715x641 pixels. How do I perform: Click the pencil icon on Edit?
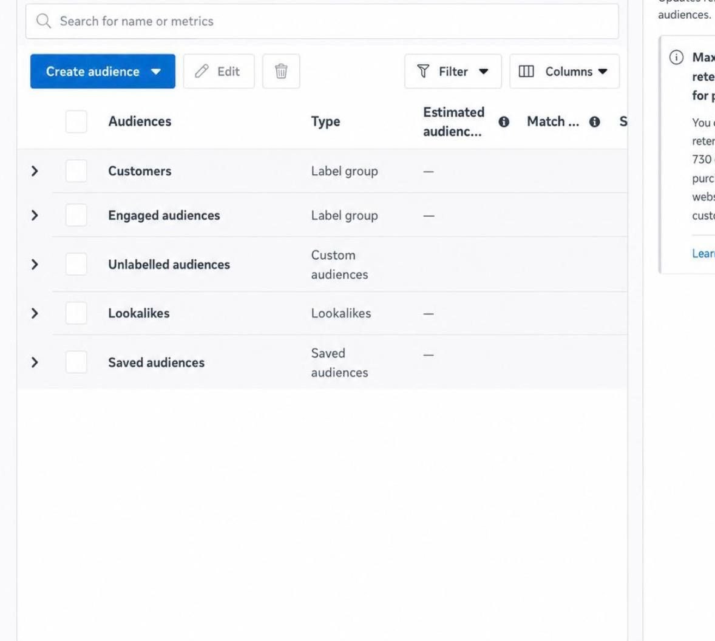coord(202,71)
